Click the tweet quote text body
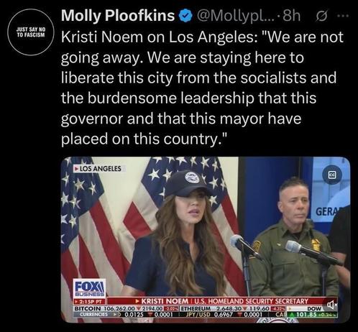358x332 pixels. [202, 88]
